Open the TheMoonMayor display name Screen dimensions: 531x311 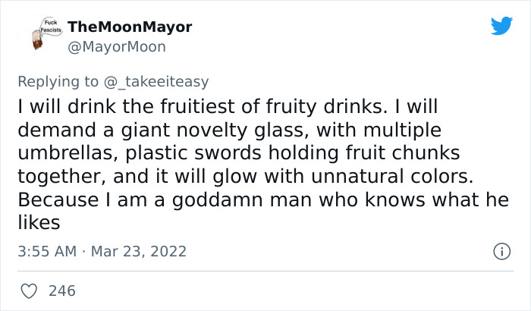click(x=130, y=27)
